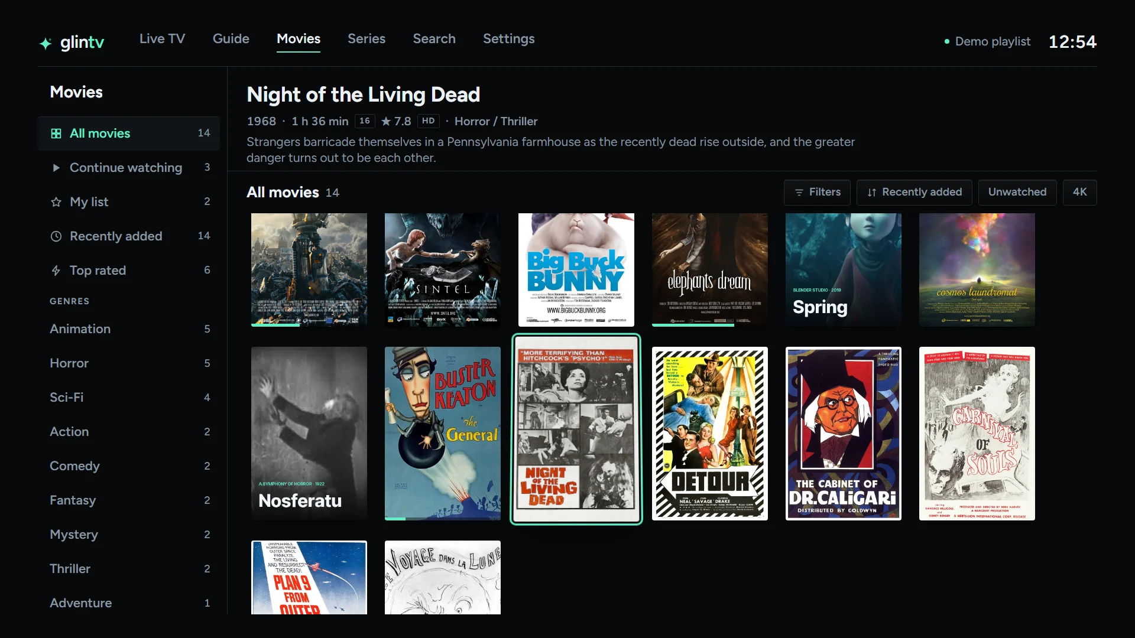This screenshot has height=638, width=1135.
Task: Click the Recently added clock icon
Action: coord(56,236)
